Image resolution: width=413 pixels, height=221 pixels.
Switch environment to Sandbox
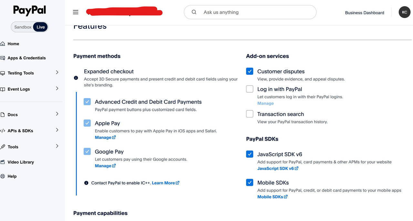click(x=23, y=27)
